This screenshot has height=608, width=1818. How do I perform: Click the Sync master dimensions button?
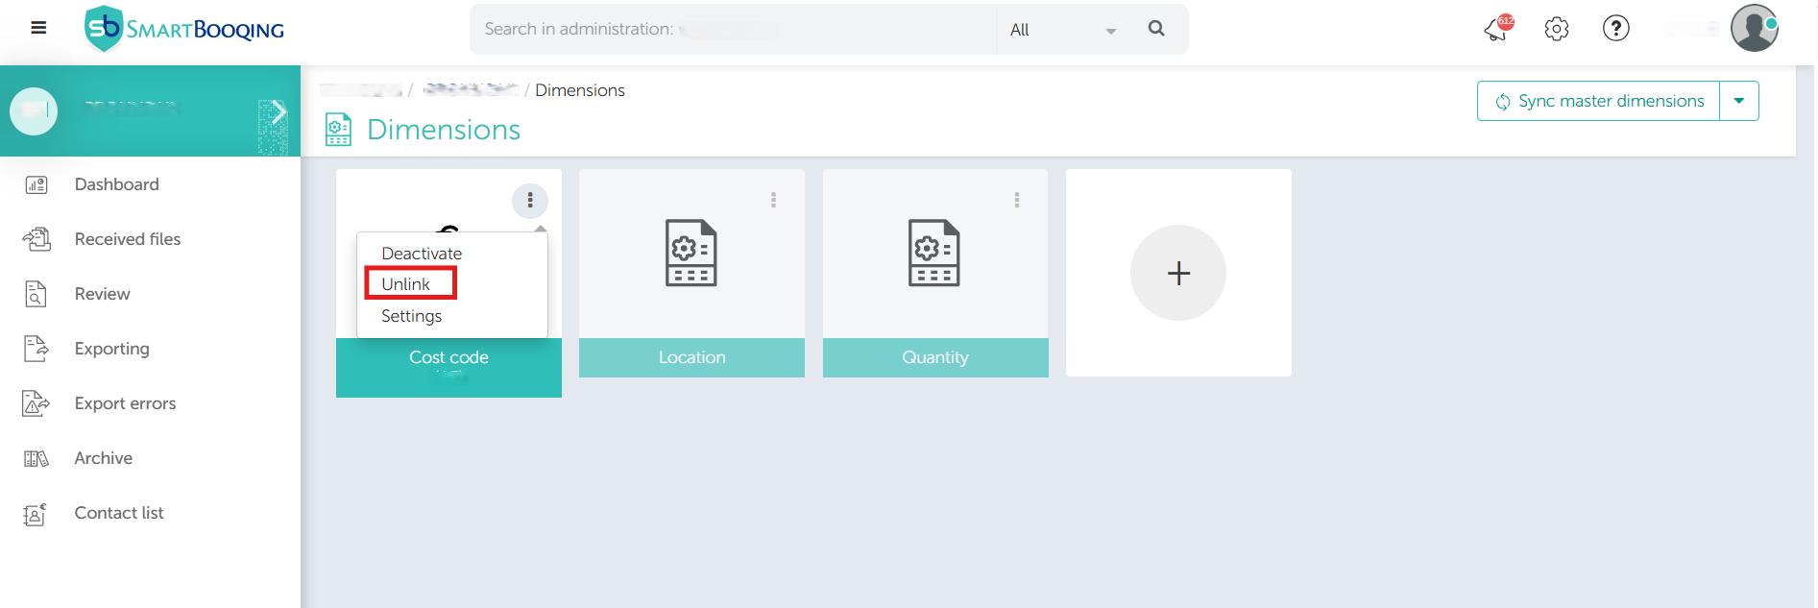(x=1599, y=101)
